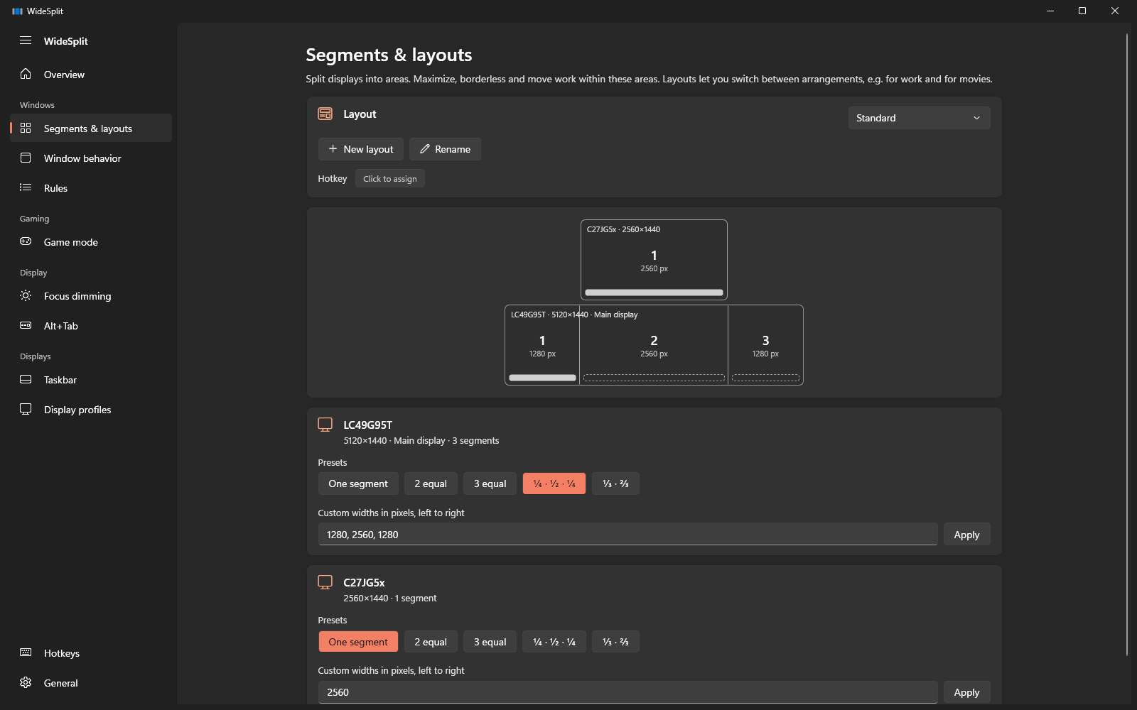Select segment 3 of LC49G95T in preview
The image size is (1137, 710).
pos(765,345)
